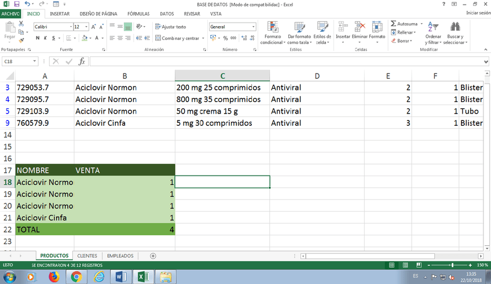This screenshot has width=491, height=284.
Task: Toggle Ajustar texto wrap option
Action: [170, 27]
